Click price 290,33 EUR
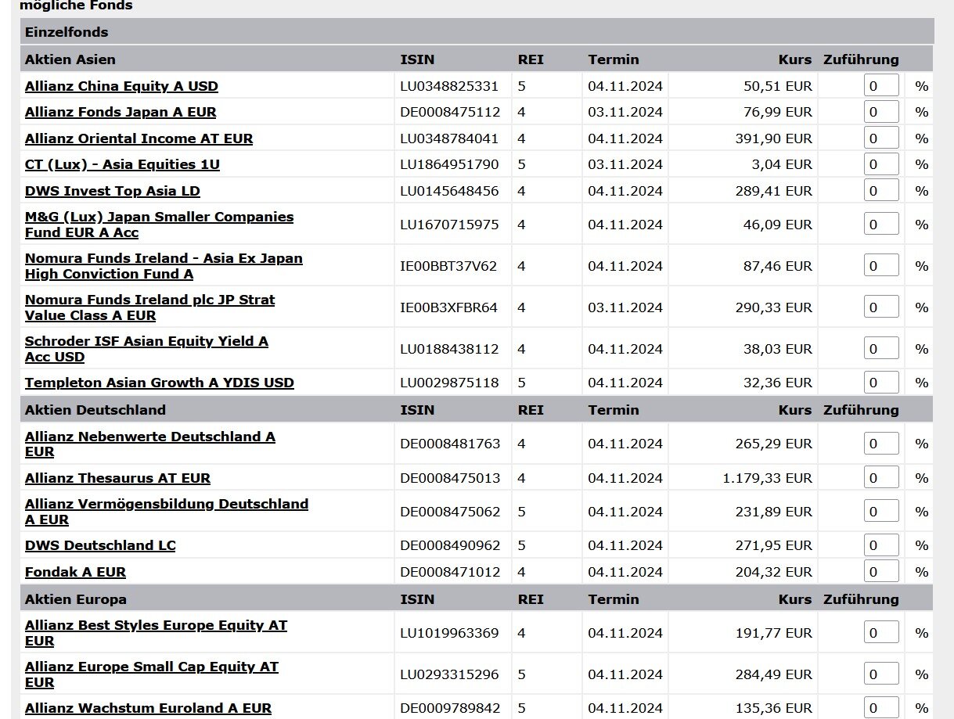954x719 pixels. [x=774, y=307]
